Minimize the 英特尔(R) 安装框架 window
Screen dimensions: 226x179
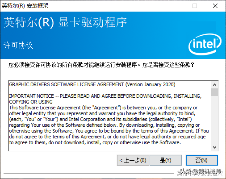point(175,6)
